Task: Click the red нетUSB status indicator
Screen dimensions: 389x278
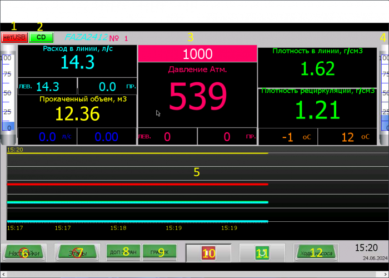Action: point(14,37)
